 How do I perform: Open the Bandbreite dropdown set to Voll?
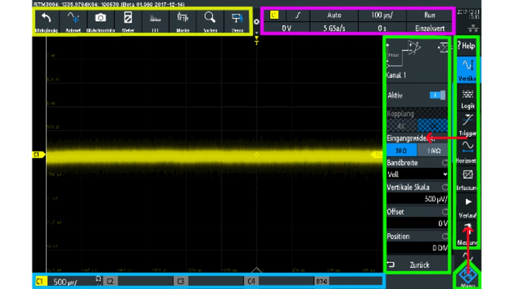pyautogui.click(x=417, y=174)
